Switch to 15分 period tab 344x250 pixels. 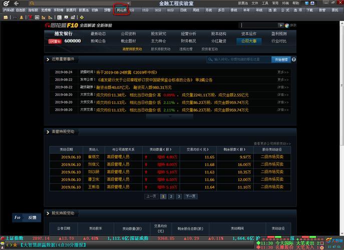coord(145,10)
